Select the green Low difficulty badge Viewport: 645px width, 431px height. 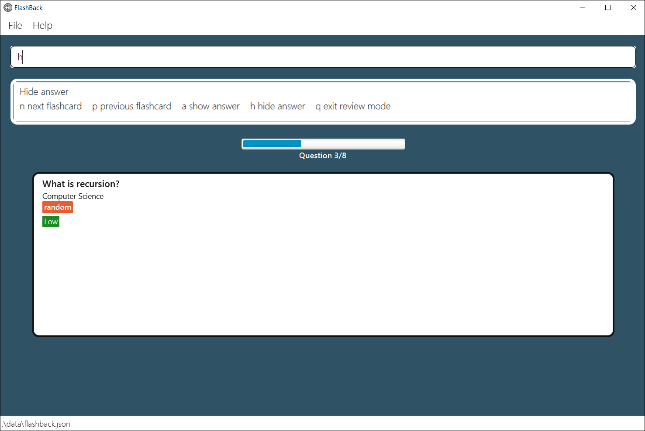click(x=51, y=221)
